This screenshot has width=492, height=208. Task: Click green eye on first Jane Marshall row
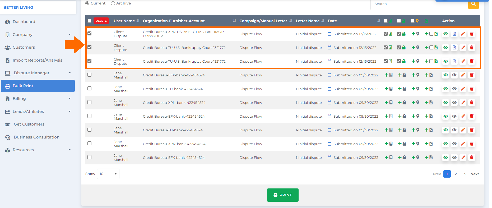pyautogui.click(x=445, y=75)
